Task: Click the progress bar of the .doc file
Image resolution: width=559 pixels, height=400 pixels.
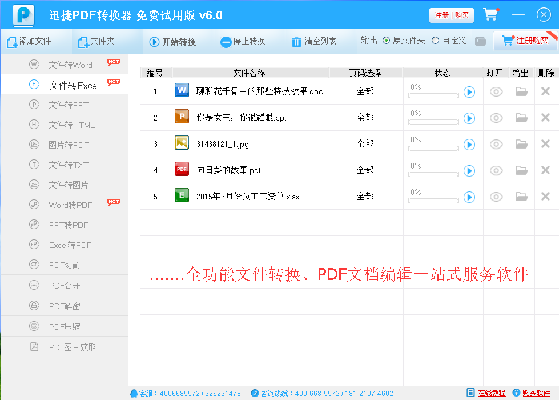Action: [x=433, y=95]
